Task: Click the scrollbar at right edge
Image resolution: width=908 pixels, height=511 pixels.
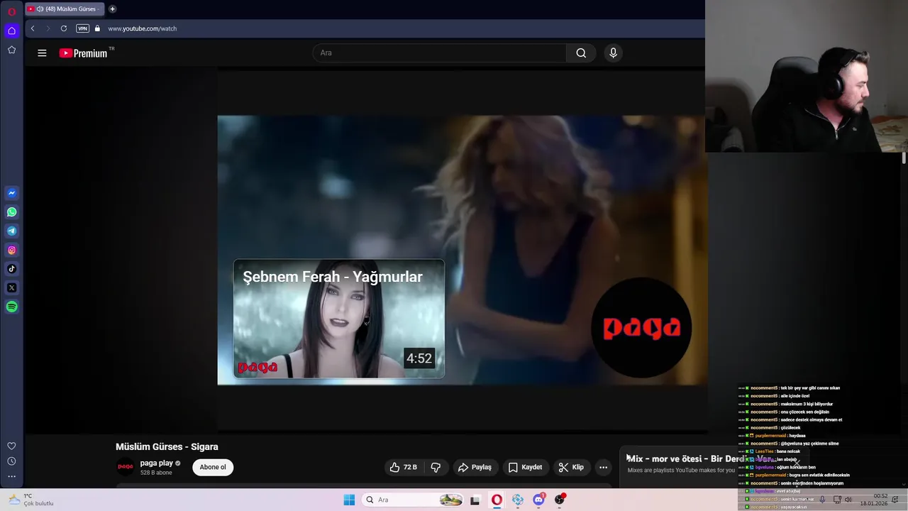Action: pos(904,159)
